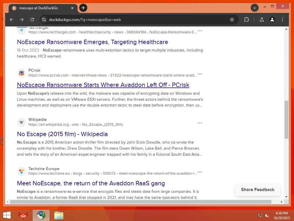Click the techzine.eu URL breadcrumb
The height and width of the screenshot is (221, 294).
[x=113, y=174]
